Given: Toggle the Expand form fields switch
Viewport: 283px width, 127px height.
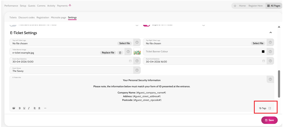Looking at the screenshot, I should point(146,25).
